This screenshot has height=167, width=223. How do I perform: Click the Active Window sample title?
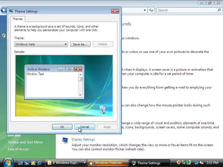point(39,69)
